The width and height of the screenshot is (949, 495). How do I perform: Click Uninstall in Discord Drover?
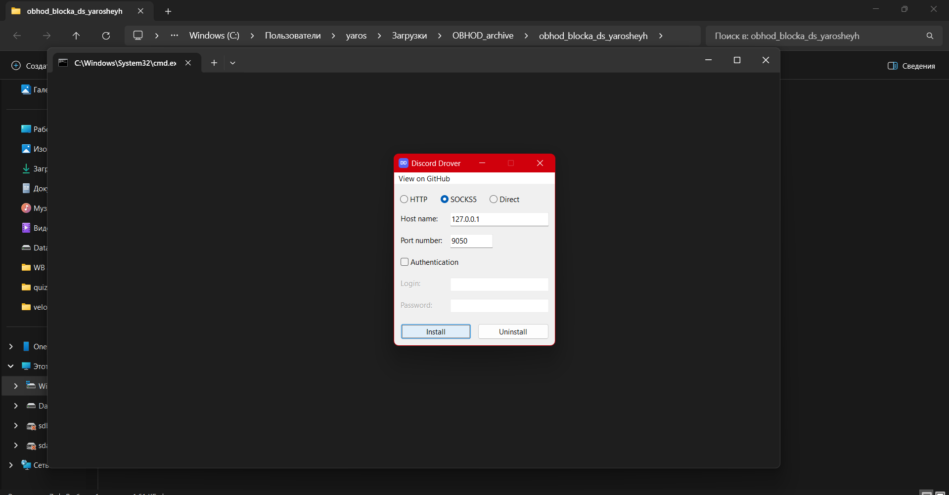(513, 331)
